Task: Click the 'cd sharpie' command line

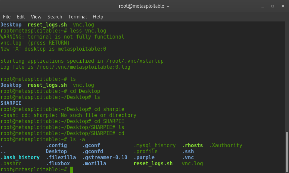Action: pos(62,109)
